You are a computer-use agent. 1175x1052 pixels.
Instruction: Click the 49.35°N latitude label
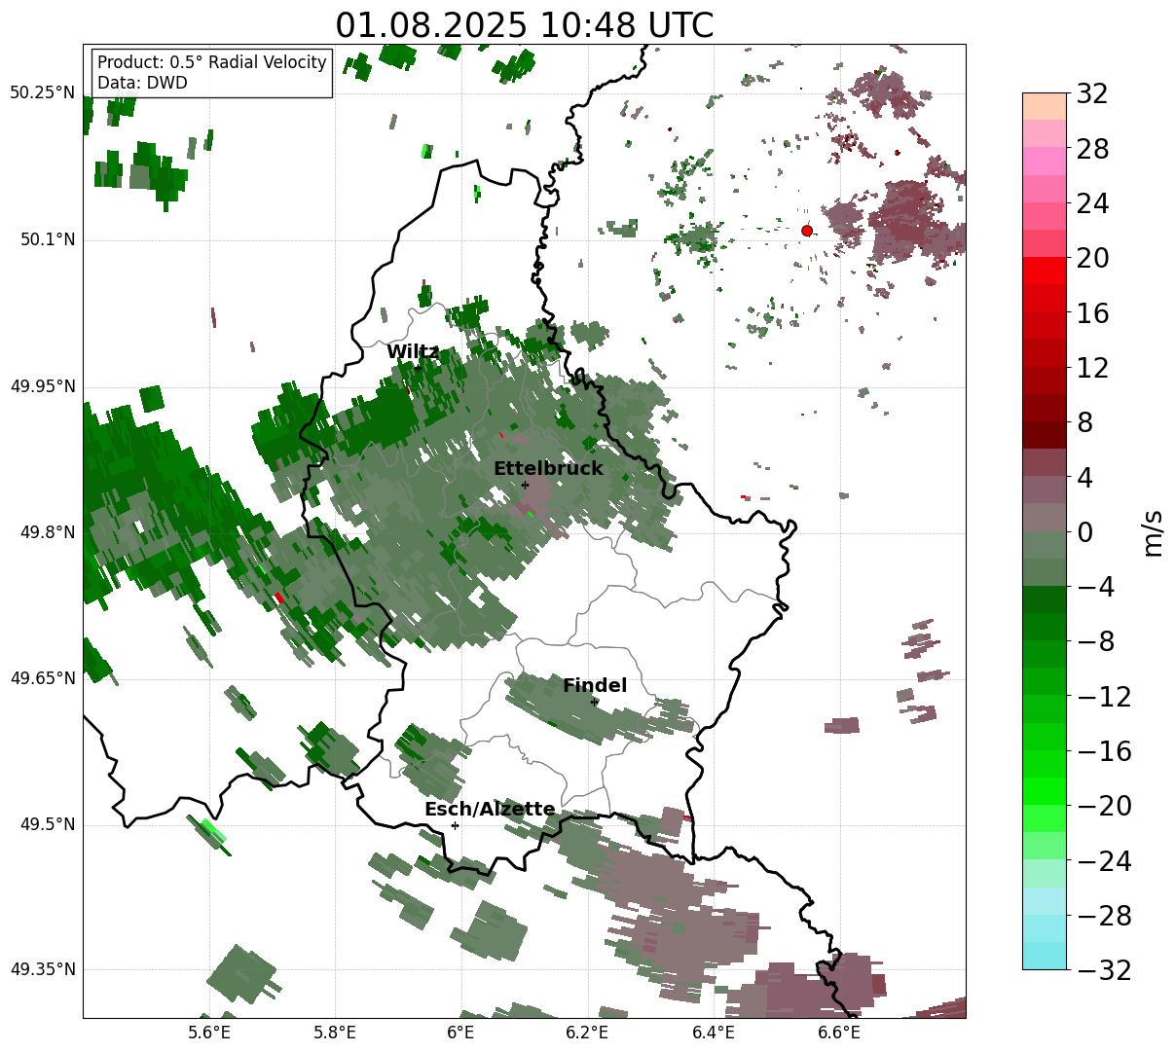(x=43, y=969)
